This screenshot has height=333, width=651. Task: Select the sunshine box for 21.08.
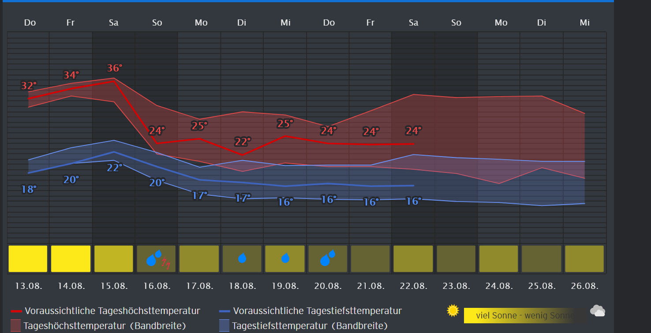(370, 259)
